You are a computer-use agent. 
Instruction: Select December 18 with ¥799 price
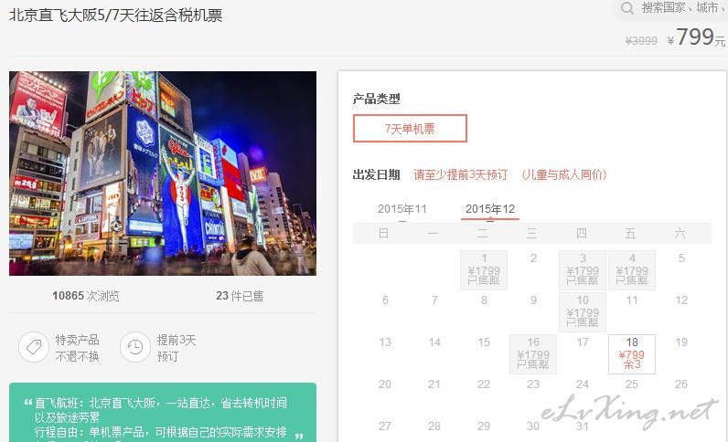[632, 354]
